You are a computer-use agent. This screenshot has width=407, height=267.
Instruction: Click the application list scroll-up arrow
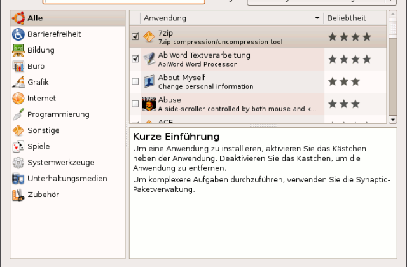(x=393, y=14)
